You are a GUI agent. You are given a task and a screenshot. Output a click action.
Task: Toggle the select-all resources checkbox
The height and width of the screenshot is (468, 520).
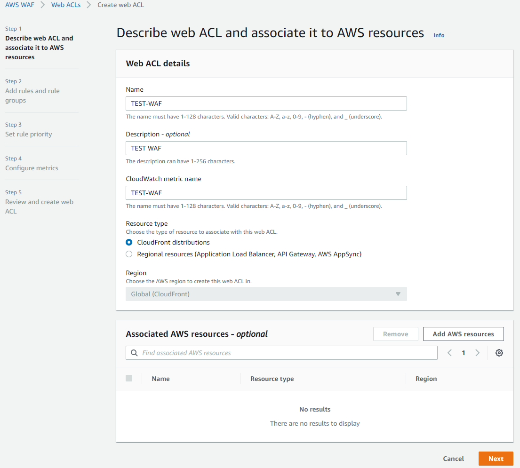tap(129, 378)
